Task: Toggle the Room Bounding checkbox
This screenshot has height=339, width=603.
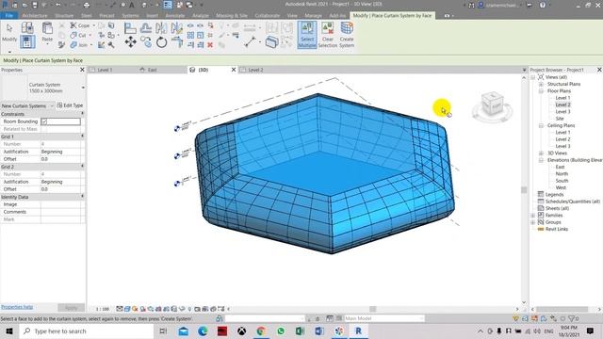Action: [x=44, y=121]
